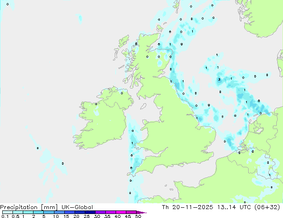The image size is (283, 218).
Task: Click the 'Precipitation [mm]' title text
Action: (29, 207)
